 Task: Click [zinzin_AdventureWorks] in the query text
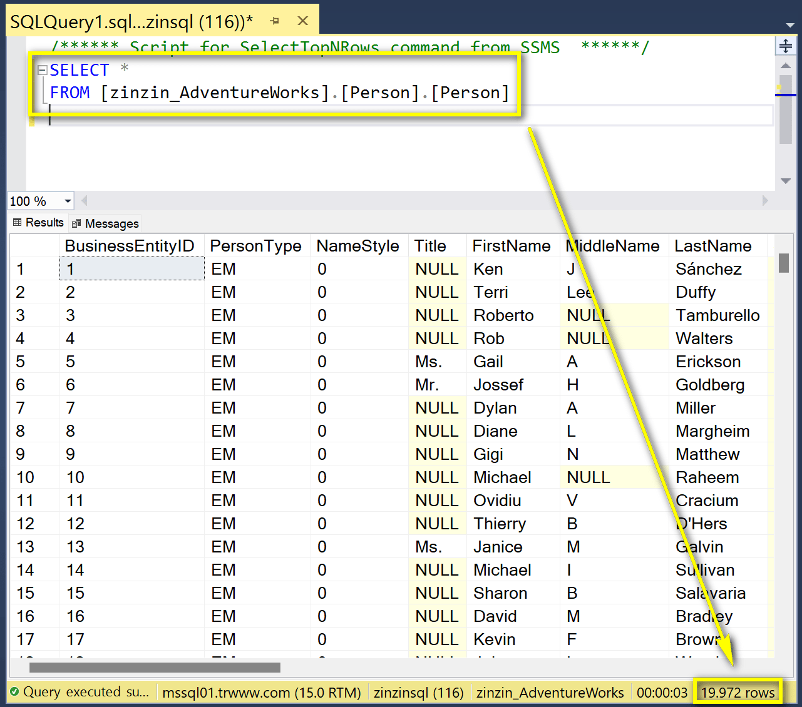tap(215, 93)
